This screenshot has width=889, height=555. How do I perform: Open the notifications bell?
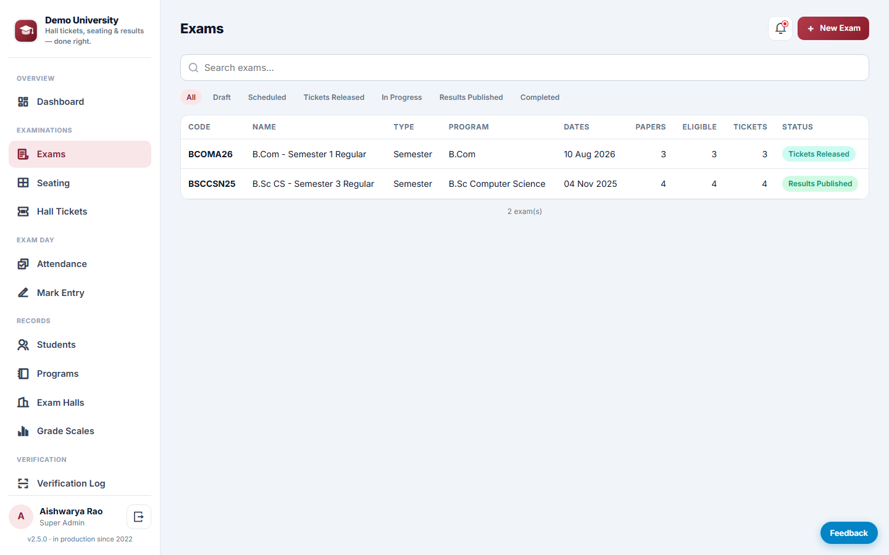780,28
